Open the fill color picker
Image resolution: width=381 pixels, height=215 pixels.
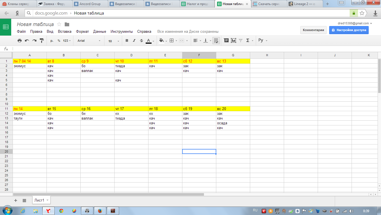point(163,41)
